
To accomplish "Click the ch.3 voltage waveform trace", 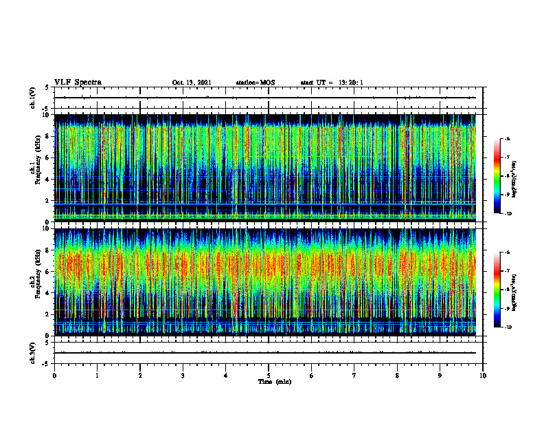I will pyautogui.click(x=265, y=353).
